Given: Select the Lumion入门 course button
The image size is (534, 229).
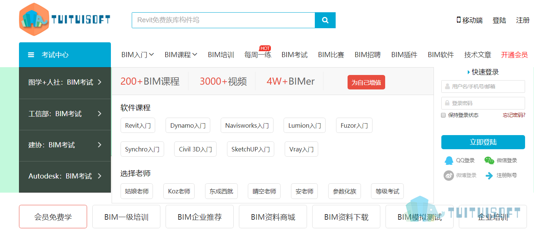Looking at the screenshot, I should [304, 125].
